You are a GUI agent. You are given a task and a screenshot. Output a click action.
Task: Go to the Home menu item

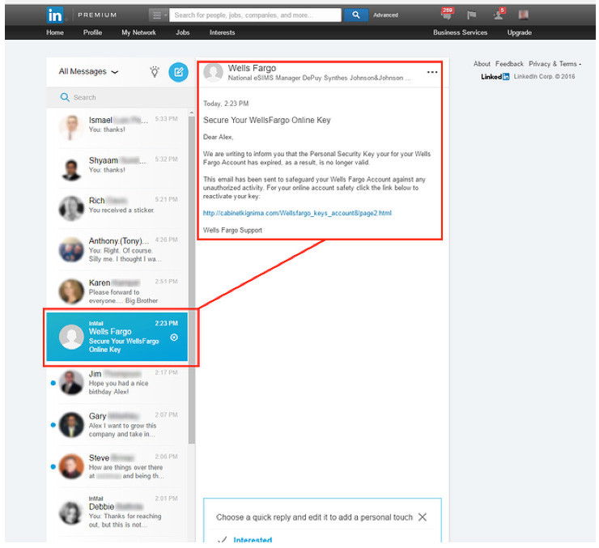55,32
